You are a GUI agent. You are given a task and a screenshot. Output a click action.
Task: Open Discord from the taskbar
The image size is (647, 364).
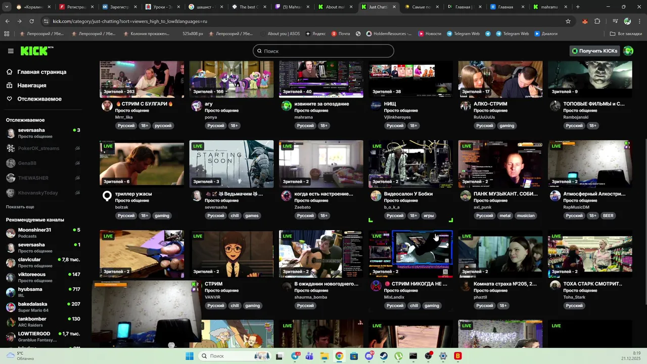coord(369,356)
